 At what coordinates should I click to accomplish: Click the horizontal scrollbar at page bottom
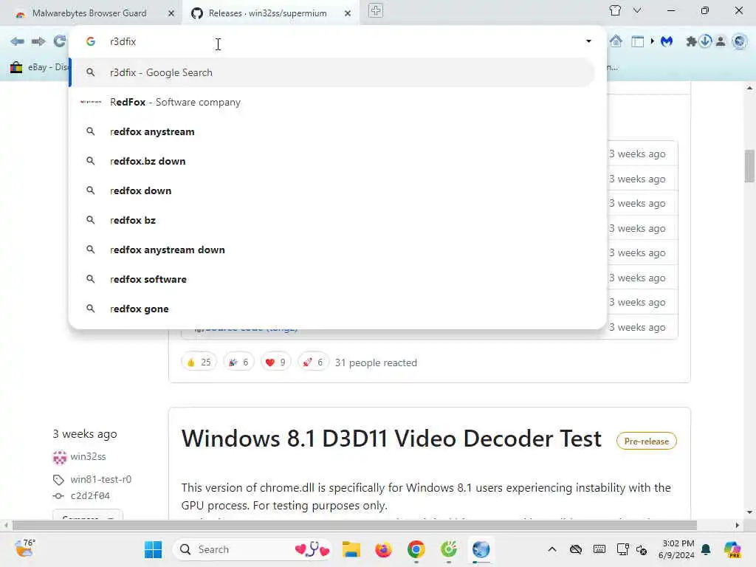click(354, 525)
